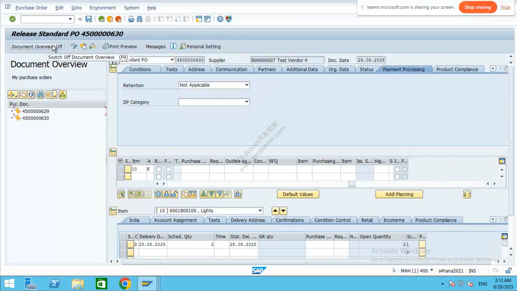Click the Messages info icon
Image resolution: width=517 pixels, height=291 pixels.
tap(173, 46)
